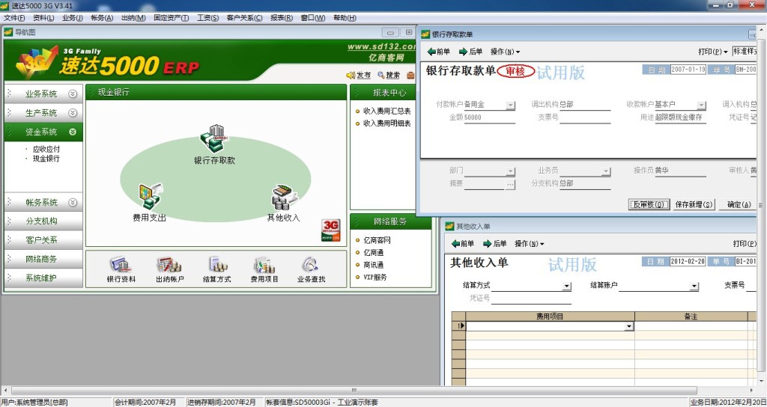The image size is (767, 407).
Task: Open the 业务(J) menu
Action: click(73, 18)
